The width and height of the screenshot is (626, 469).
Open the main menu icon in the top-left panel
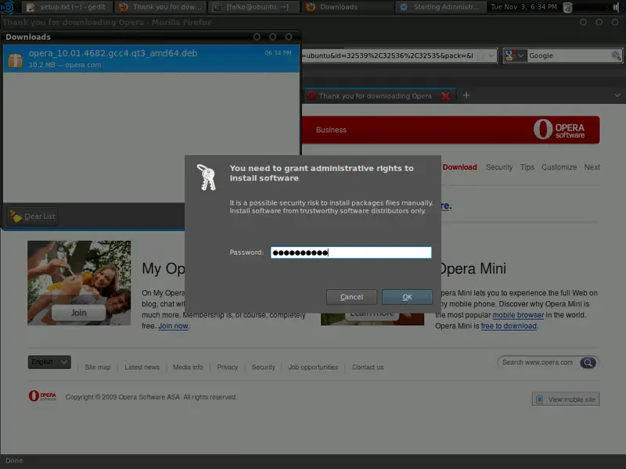(8, 7)
